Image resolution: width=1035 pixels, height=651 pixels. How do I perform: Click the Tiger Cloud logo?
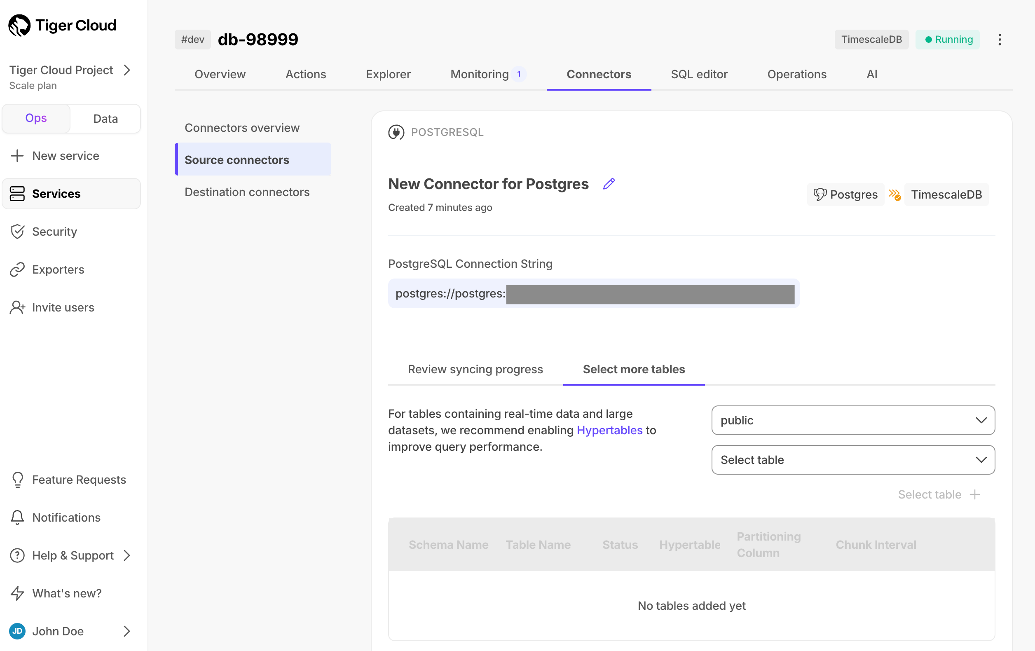[62, 26]
